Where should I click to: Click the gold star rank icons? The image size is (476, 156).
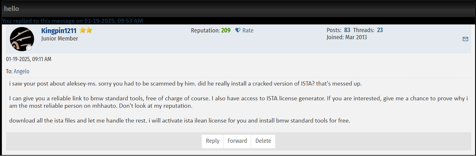[86, 31]
